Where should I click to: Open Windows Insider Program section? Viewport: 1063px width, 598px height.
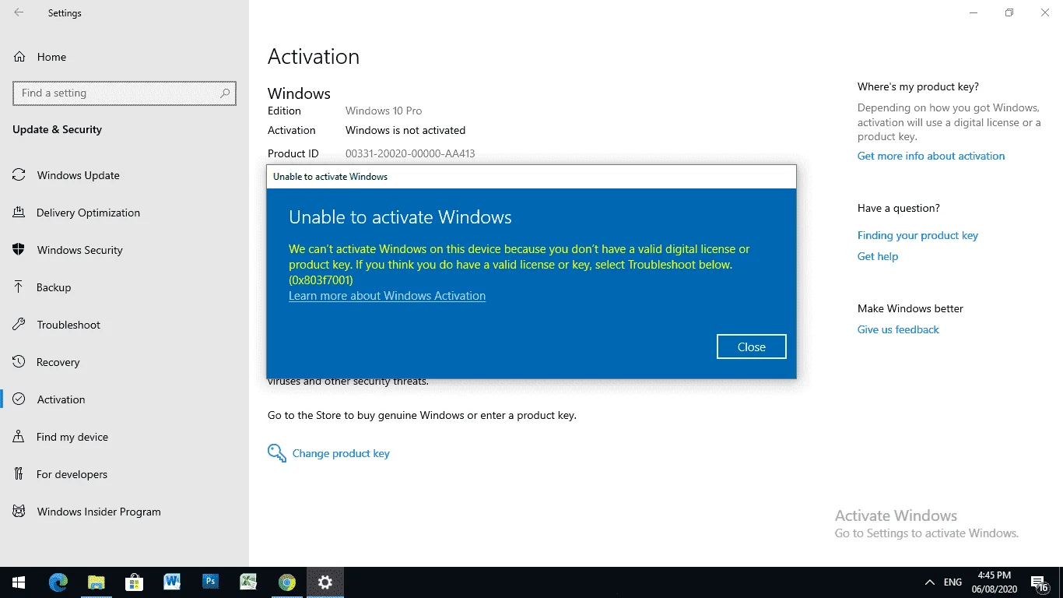click(87, 512)
